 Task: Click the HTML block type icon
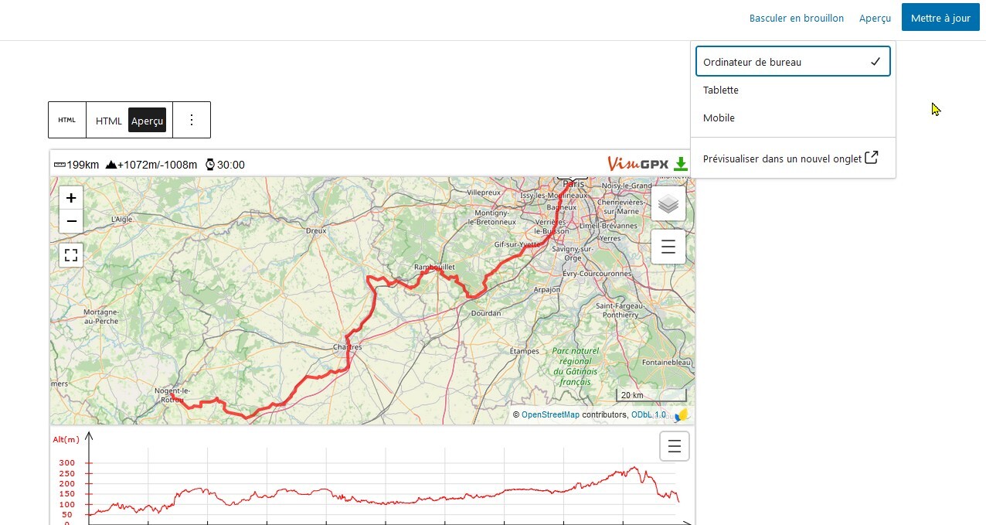67,120
